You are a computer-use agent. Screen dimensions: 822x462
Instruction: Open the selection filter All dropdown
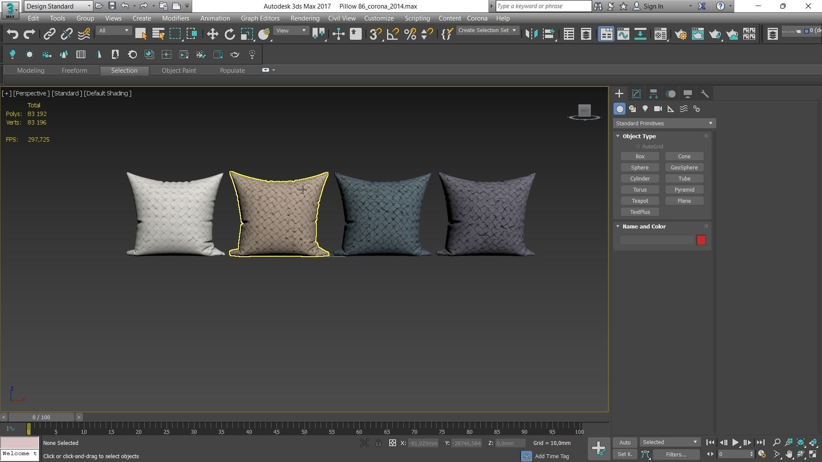click(x=113, y=30)
